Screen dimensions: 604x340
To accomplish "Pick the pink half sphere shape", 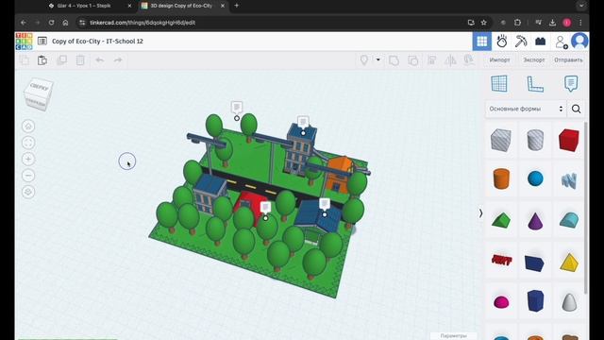I will point(501,302).
